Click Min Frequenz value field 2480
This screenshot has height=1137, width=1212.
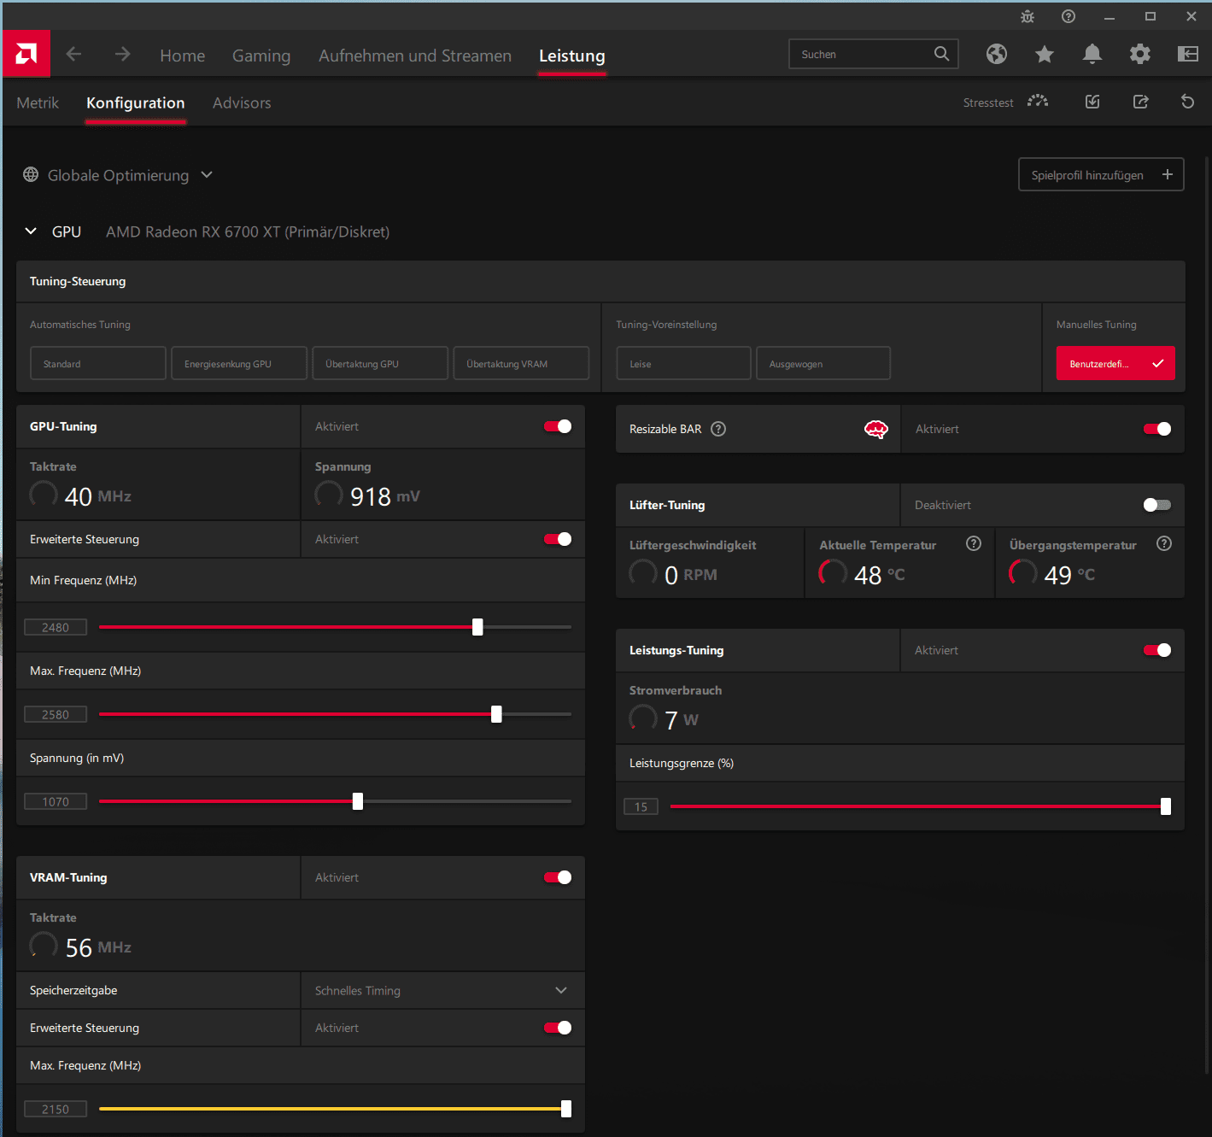pos(56,627)
